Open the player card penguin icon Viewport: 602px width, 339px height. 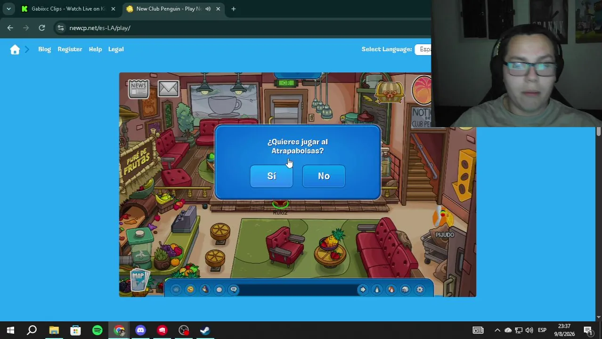[377, 290]
